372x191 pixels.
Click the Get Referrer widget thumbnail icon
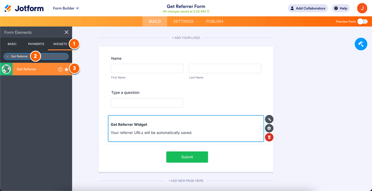(6, 69)
